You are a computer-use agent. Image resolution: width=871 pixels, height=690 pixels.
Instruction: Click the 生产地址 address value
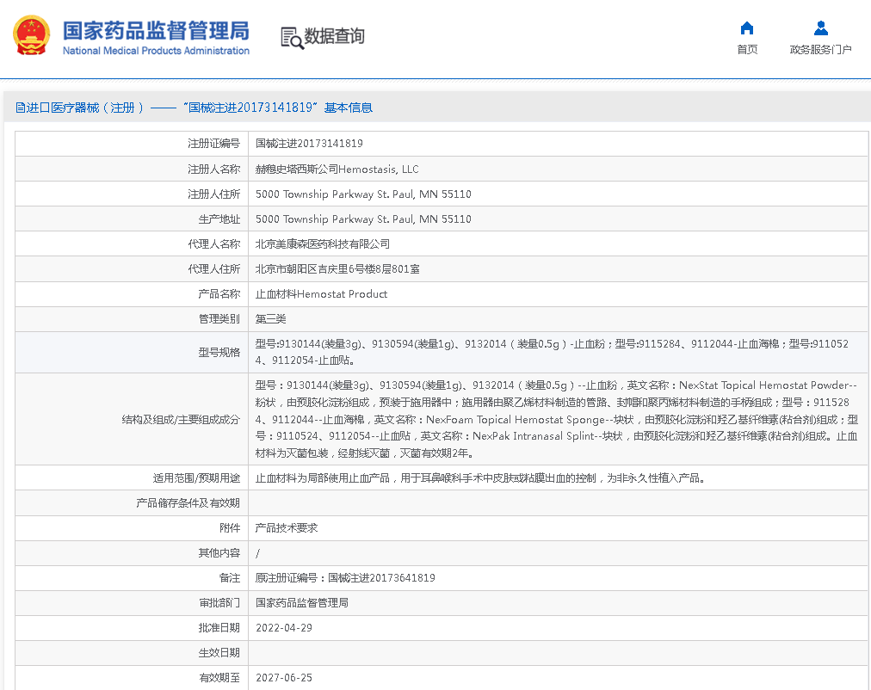point(363,219)
